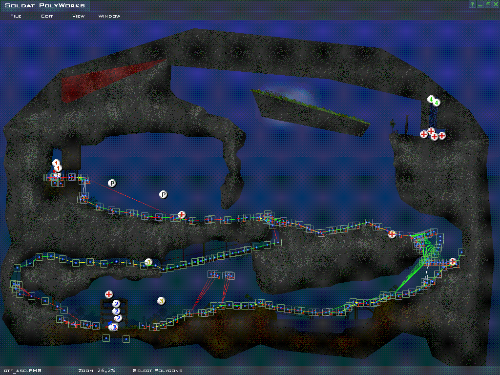Select the P marker nearest the red spawn
This screenshot has width=500, height=375.
click(112, 183)
